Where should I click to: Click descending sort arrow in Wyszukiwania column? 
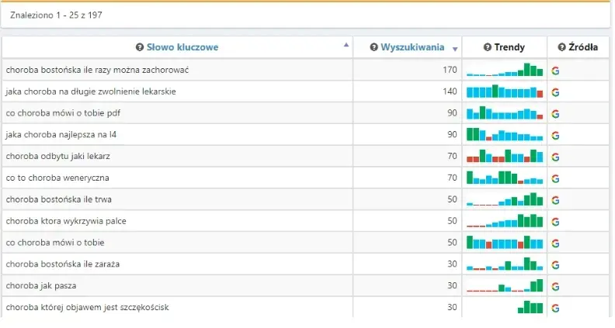pyautogui.click(x=455, y=50)
